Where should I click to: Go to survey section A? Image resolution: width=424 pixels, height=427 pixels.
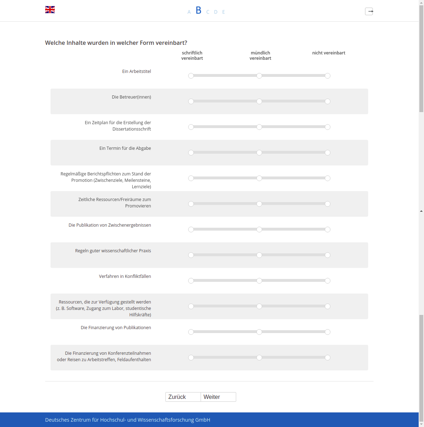(189, 12)
